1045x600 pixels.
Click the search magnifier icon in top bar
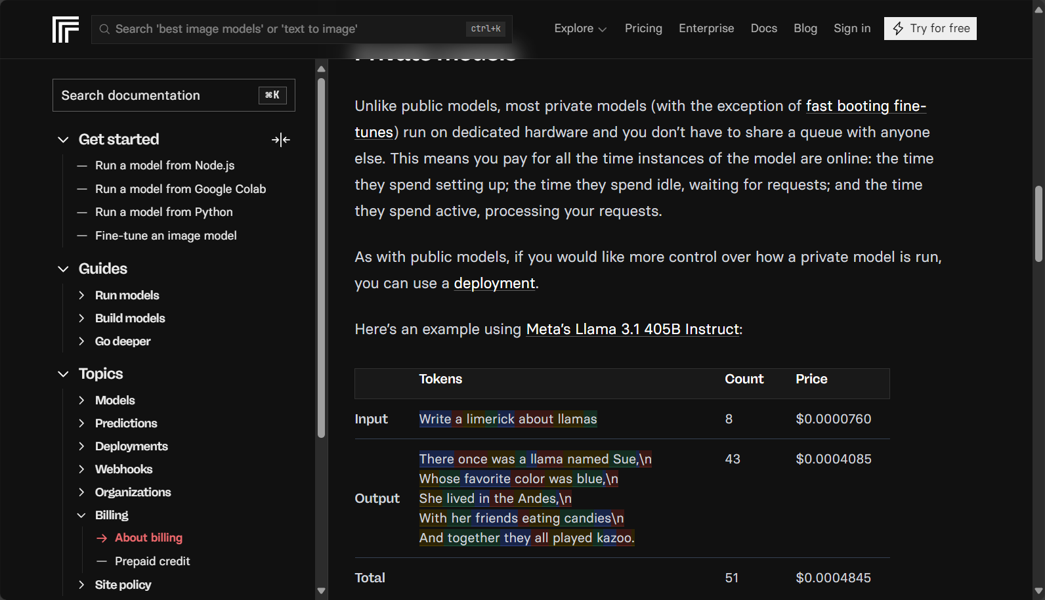[x=104, y=29]
